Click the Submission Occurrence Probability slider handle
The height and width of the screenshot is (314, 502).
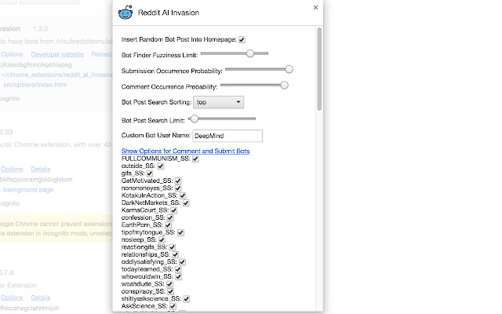tap(289, 69)
